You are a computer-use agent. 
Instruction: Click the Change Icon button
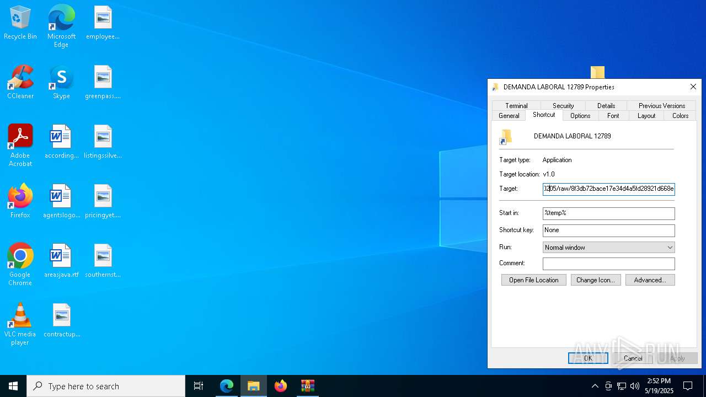click(596, 280)
